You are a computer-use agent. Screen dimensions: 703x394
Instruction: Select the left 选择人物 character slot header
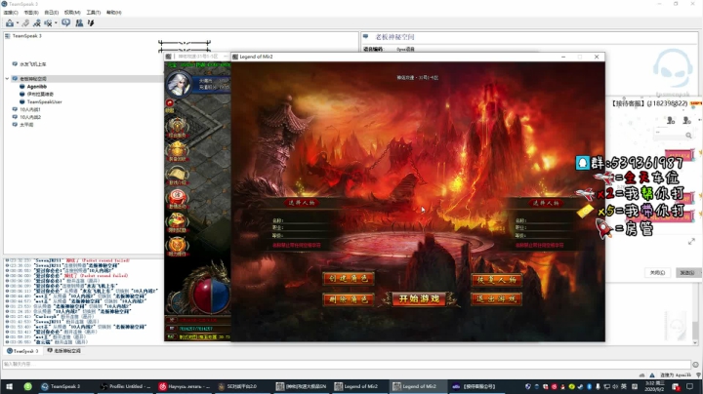click(x=302, y=203)
